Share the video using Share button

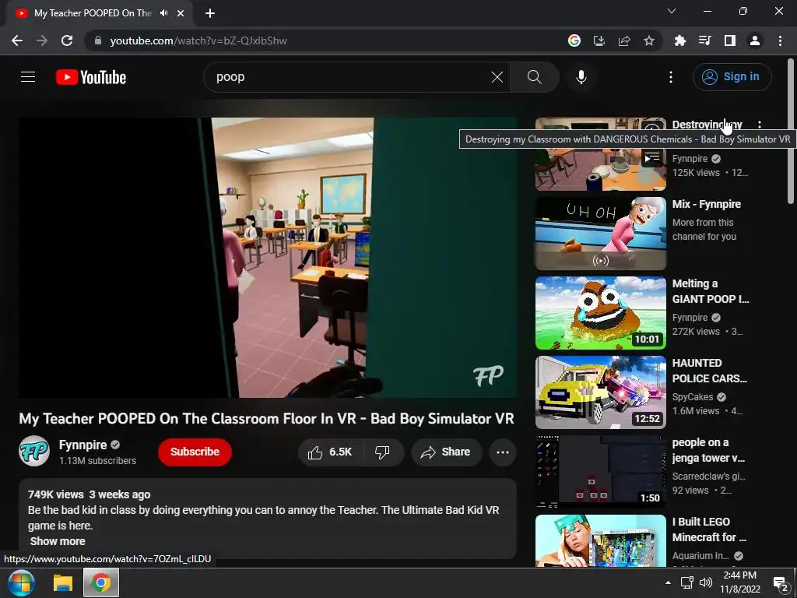point(446,452)
